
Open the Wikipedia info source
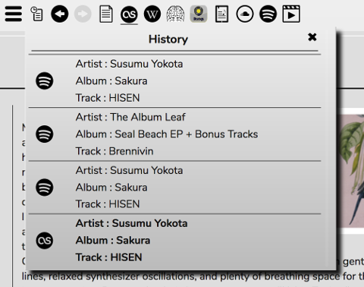point(152,14)
